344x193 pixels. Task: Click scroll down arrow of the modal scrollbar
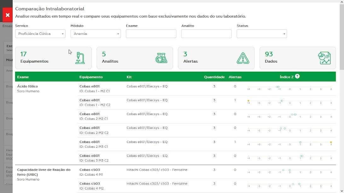pyautogui.click(x=341, y=190)
